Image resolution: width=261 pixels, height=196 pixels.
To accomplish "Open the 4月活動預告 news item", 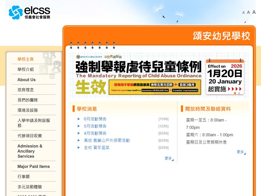I will (x=95, y=133).
